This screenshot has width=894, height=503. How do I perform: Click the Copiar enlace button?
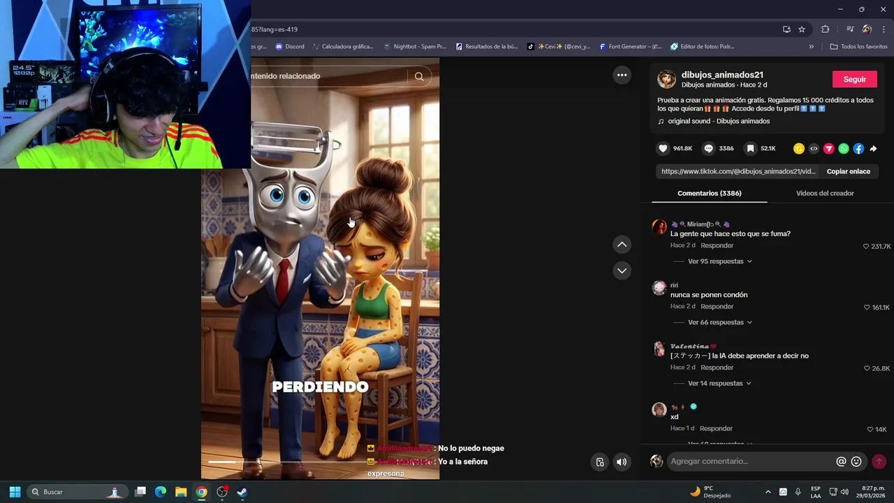point(848,171)
